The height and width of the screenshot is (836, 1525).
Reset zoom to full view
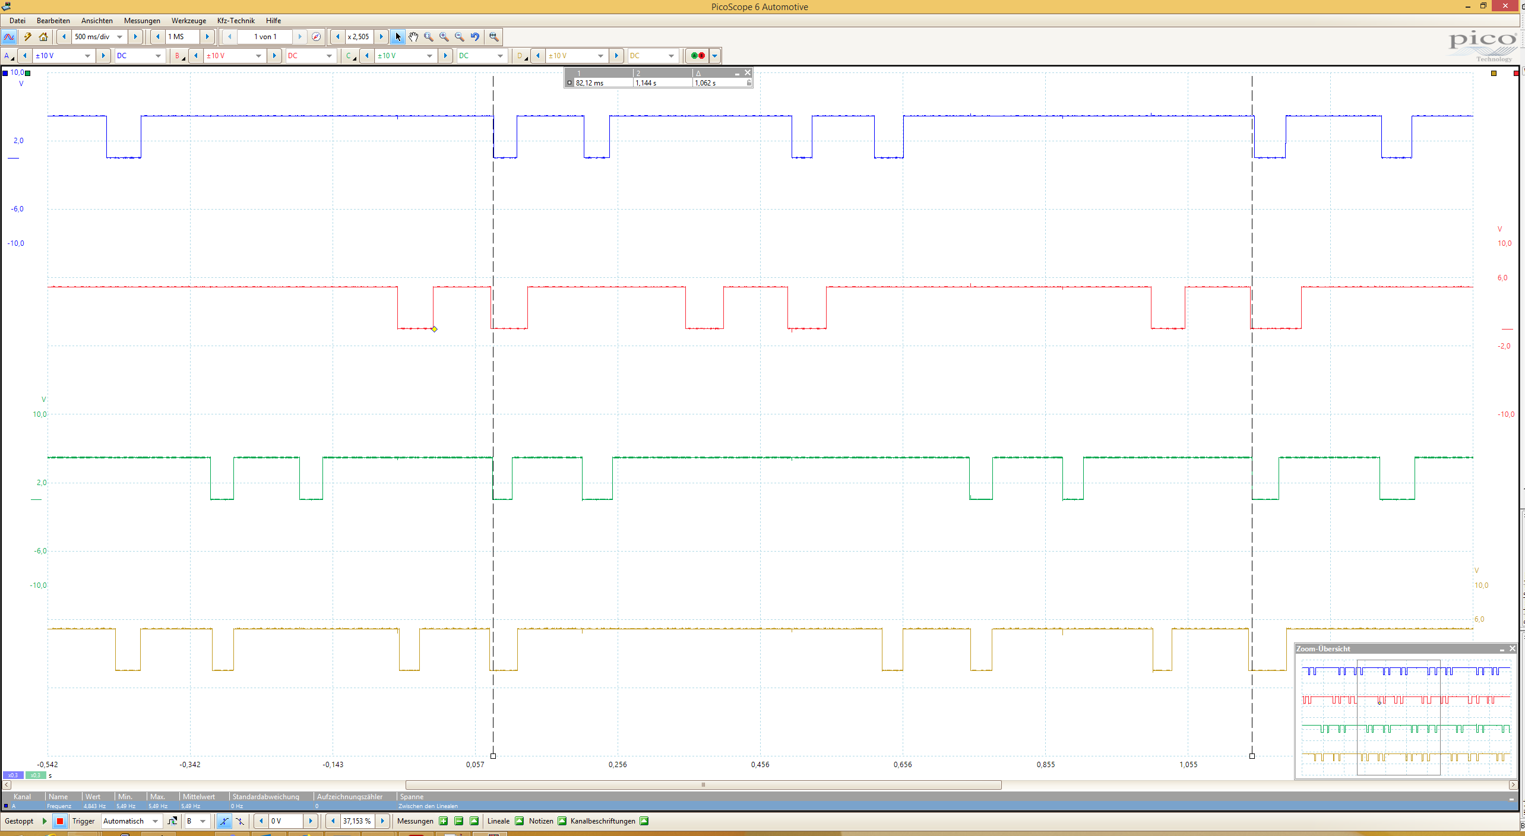click(493, 37)
